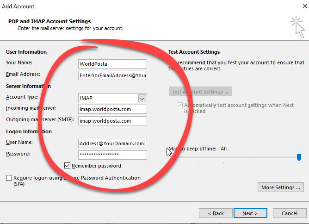Image resolution: width=309 pixels, height=224 pixels.
Task: Toggle Automatically test account settings checkbox
Action: [x=179, y=106]
